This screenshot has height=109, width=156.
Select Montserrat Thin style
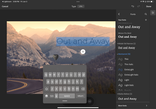[x=133, y=59]
